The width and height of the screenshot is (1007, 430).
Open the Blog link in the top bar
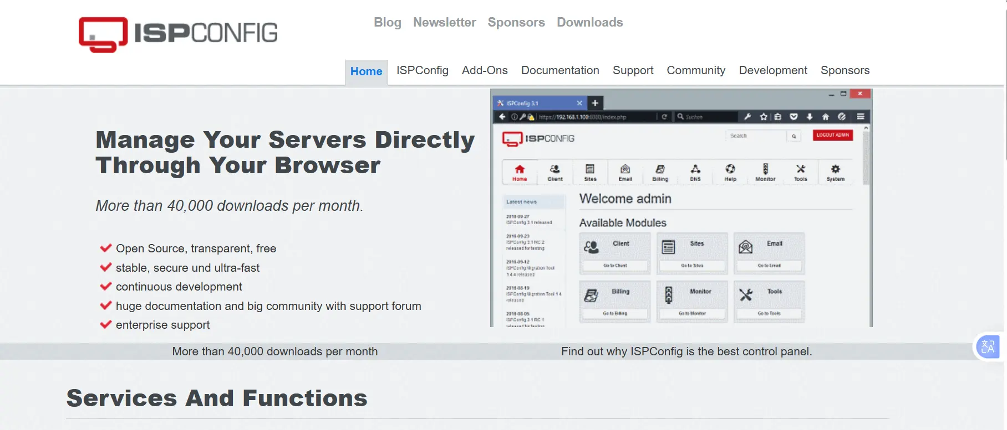pos(387,23)
